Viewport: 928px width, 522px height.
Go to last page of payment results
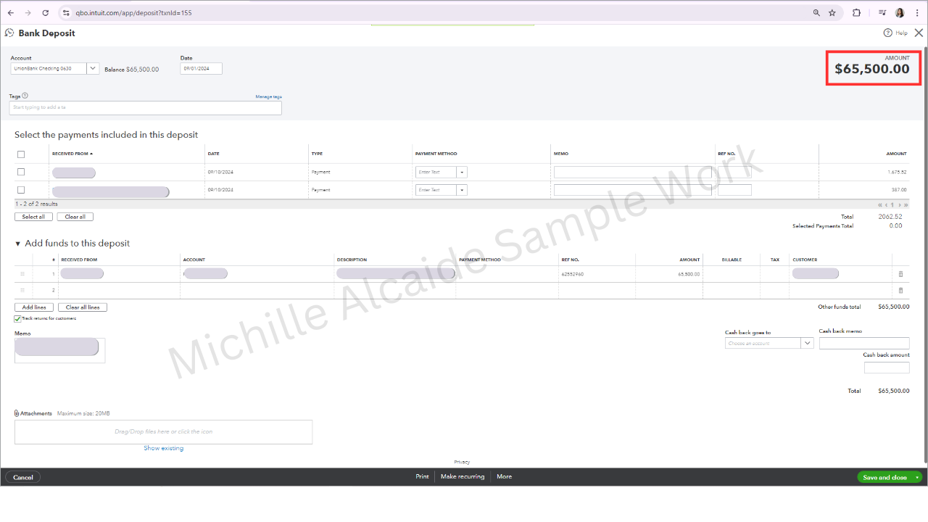click(906, 205)
